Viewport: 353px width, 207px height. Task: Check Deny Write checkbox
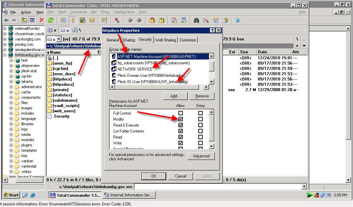[x=200, y=143]
